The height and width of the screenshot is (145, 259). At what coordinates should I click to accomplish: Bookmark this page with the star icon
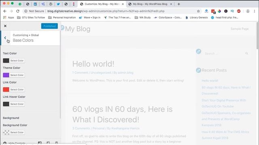tap(198, 11)
